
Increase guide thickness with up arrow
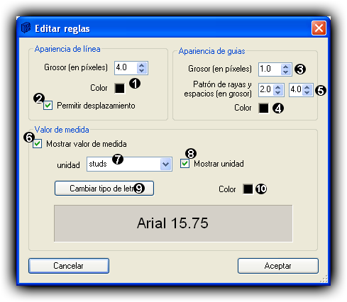coord(285,67)
